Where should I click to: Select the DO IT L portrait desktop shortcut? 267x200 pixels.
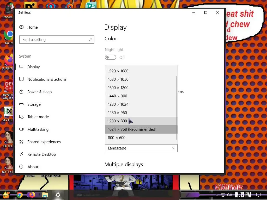(x=9, y=139)
